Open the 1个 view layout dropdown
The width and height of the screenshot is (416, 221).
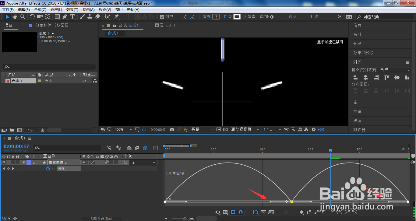click(x=273, y=129)
